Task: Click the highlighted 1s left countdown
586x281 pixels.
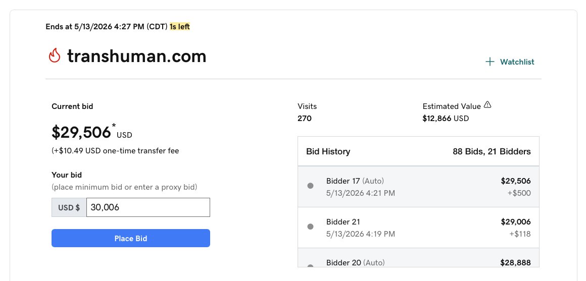Action: point(180,27)
